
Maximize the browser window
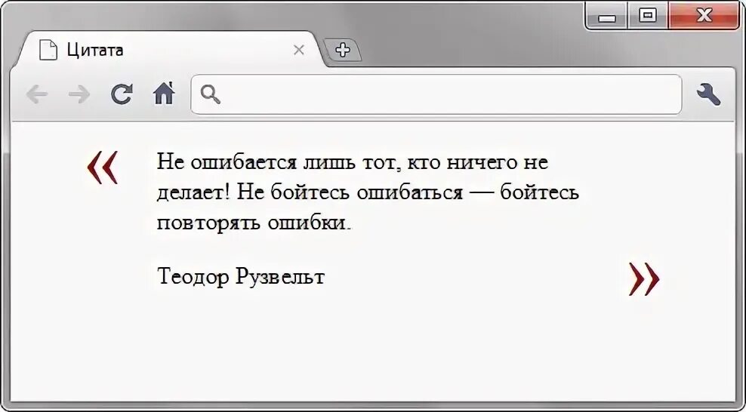click(x=647, y=15)
